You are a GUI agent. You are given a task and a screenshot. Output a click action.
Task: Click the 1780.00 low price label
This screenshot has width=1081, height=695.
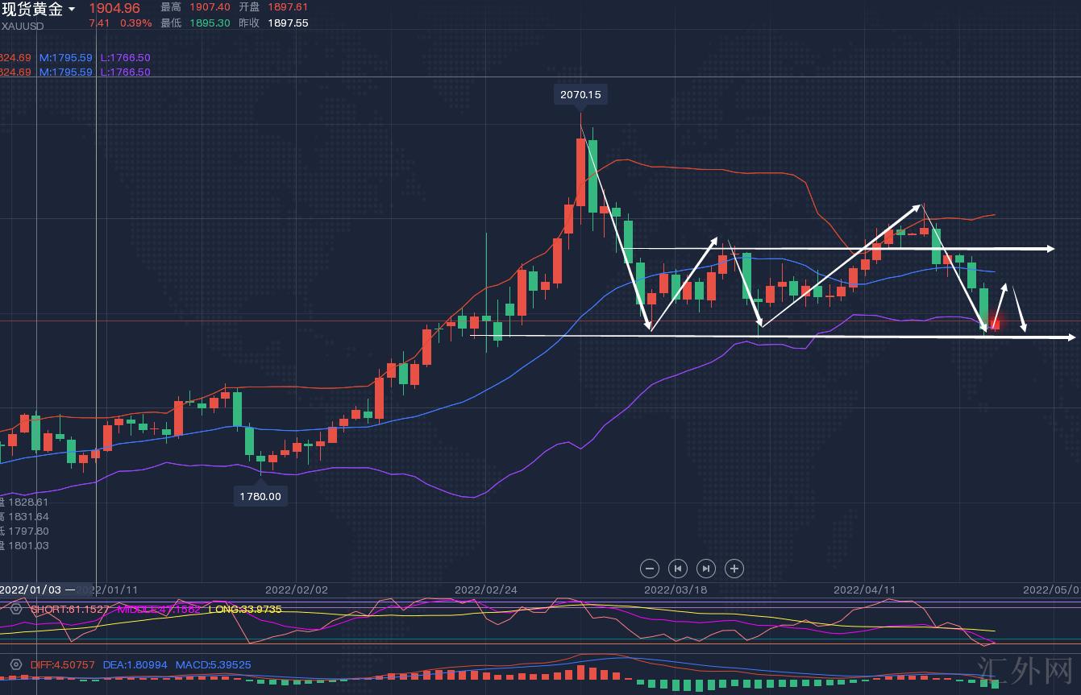point(260,496)
